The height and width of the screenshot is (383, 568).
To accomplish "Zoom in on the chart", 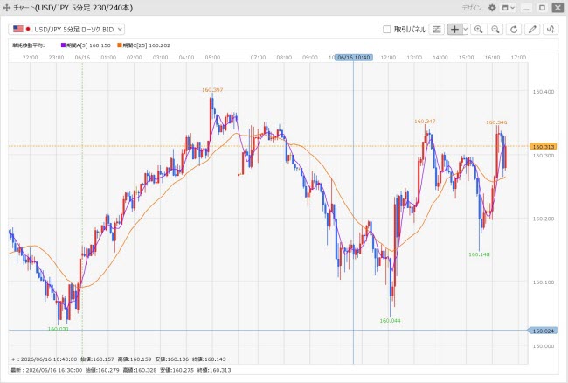I will [x=479, y=30].
